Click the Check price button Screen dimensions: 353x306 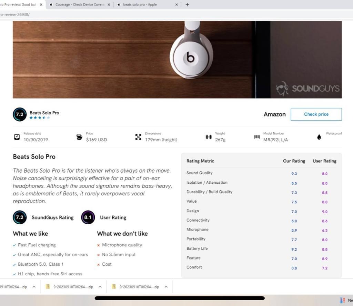coord(316,114)
